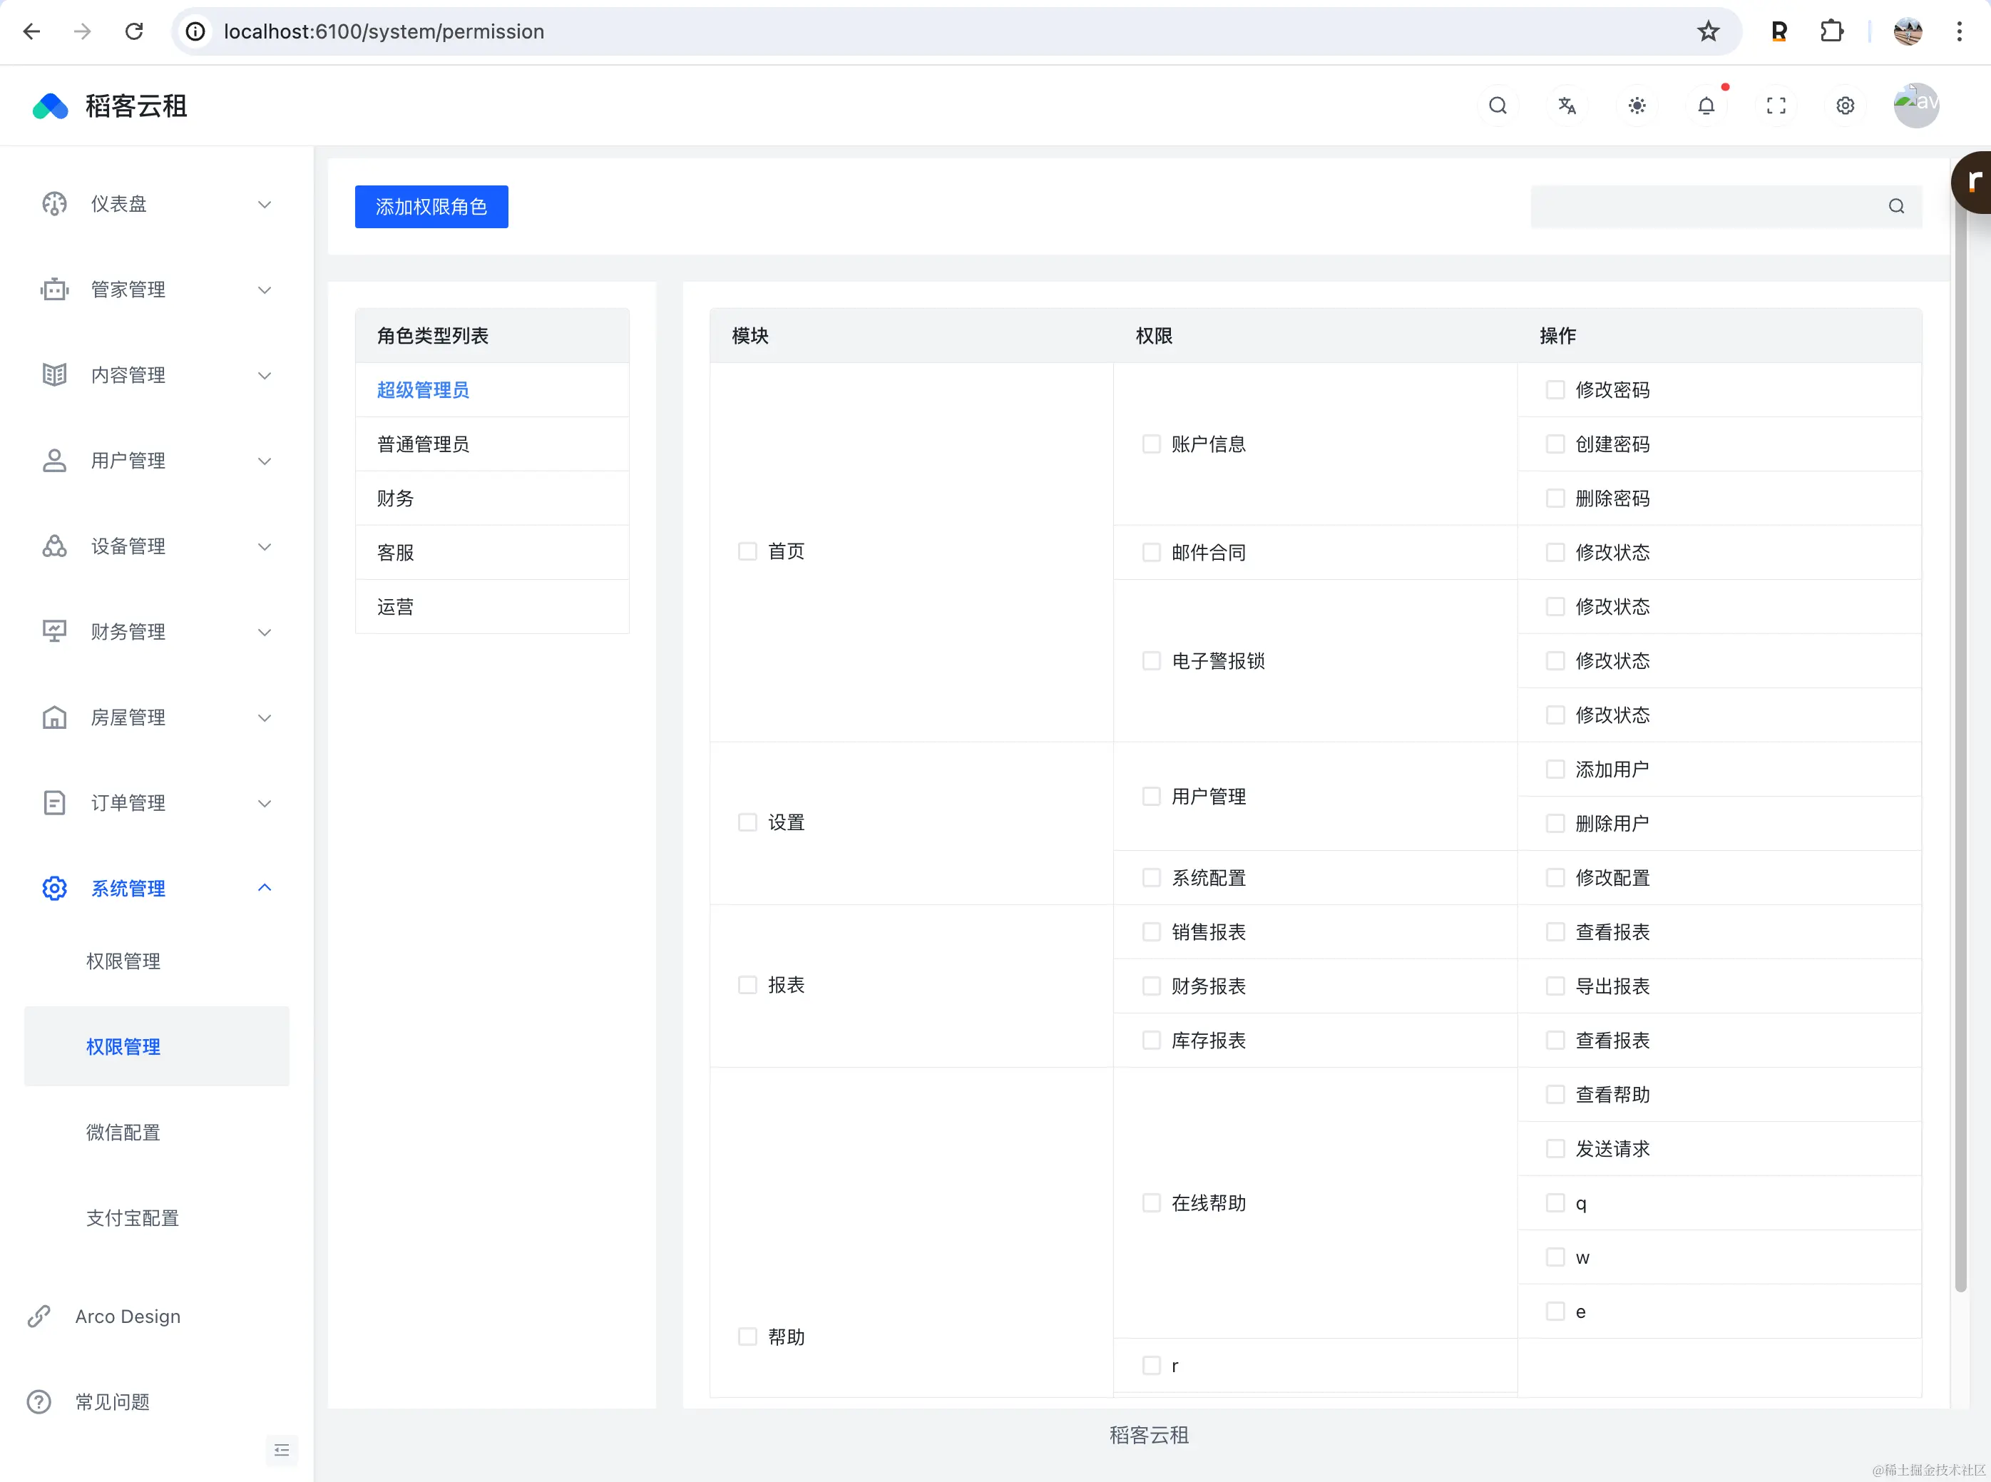Bookmark page with the star icon
This screenshot has width=1991, height=1482.
[x=1708, y=31]
